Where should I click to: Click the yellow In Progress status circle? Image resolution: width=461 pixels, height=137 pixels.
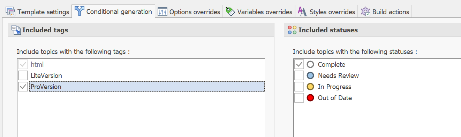coord(310,87)
